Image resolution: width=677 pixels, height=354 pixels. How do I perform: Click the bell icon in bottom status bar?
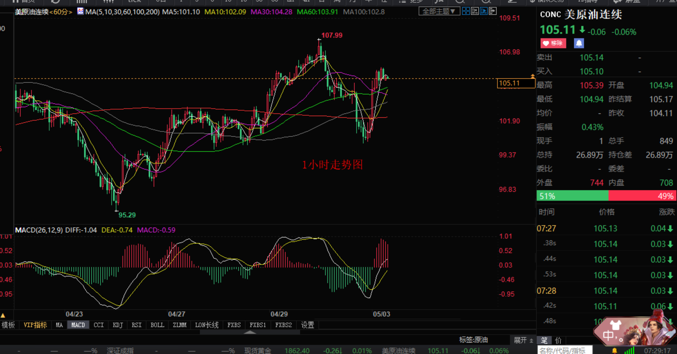click(x=615, y=350)
